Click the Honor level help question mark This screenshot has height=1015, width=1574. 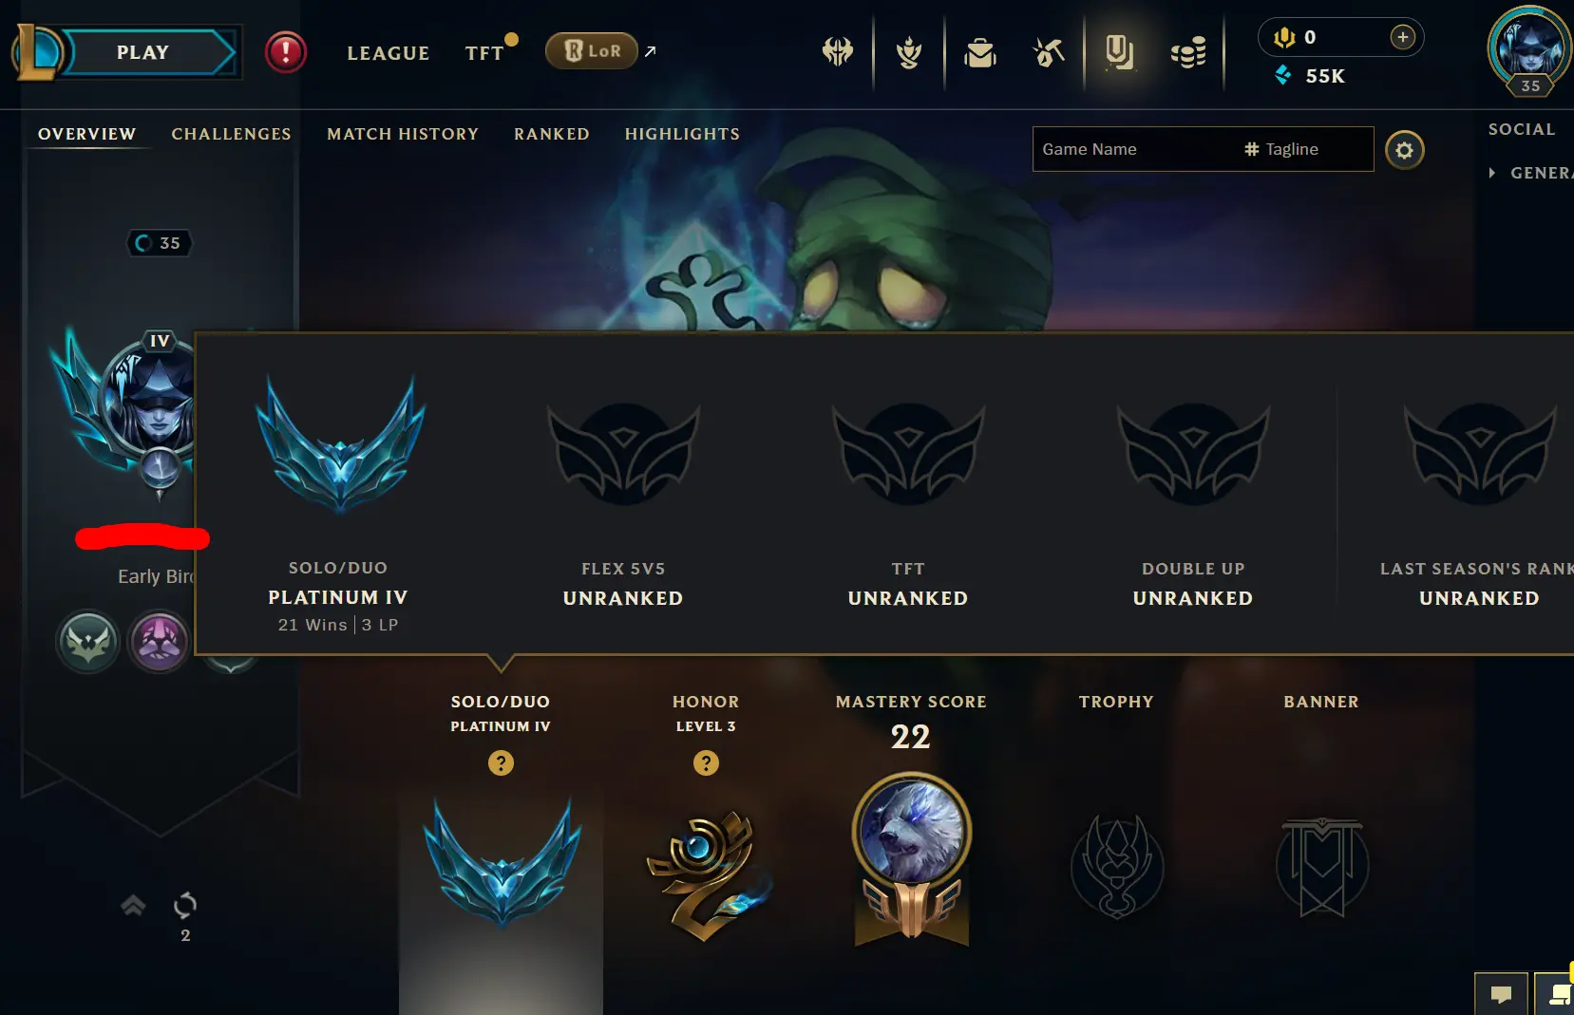[x=706, y=762]
